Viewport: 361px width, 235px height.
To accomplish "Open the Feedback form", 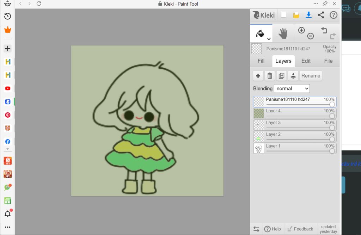I will coord(300,229).
